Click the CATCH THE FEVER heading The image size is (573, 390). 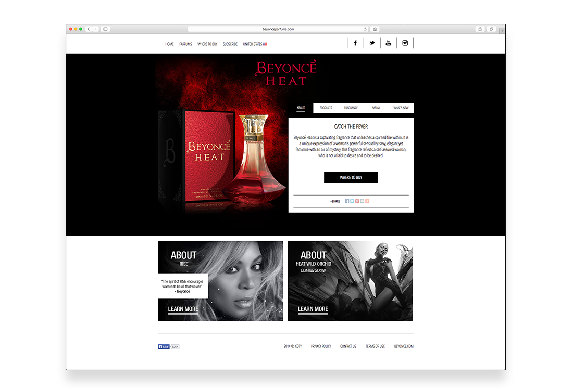(351, 127)
